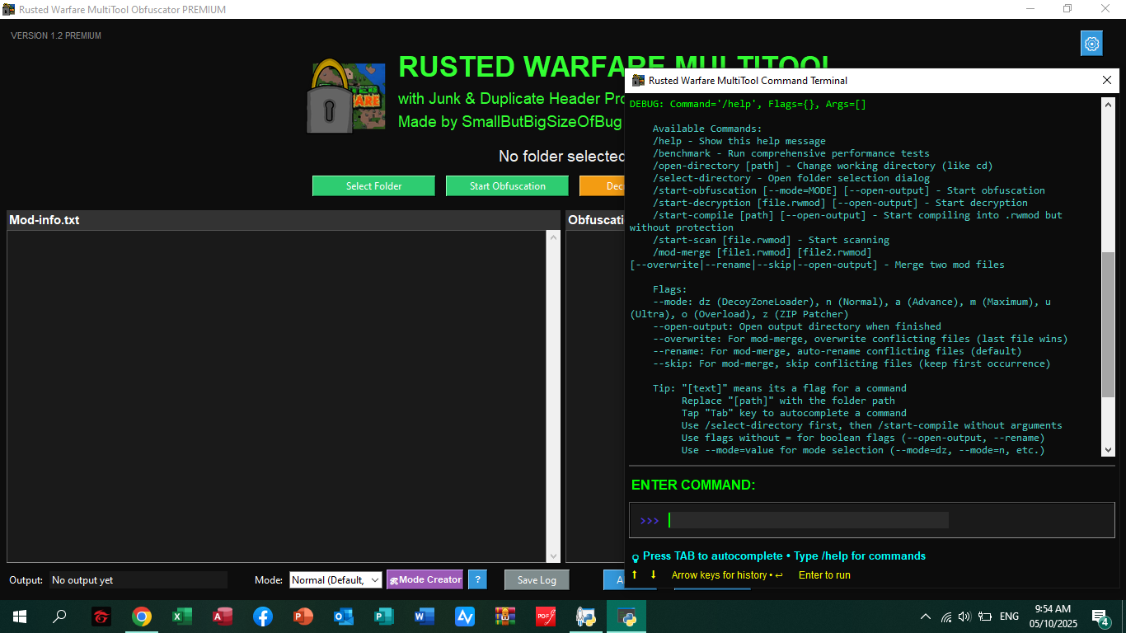Open Outlook from the taskbar

click(x=344, y=616)
